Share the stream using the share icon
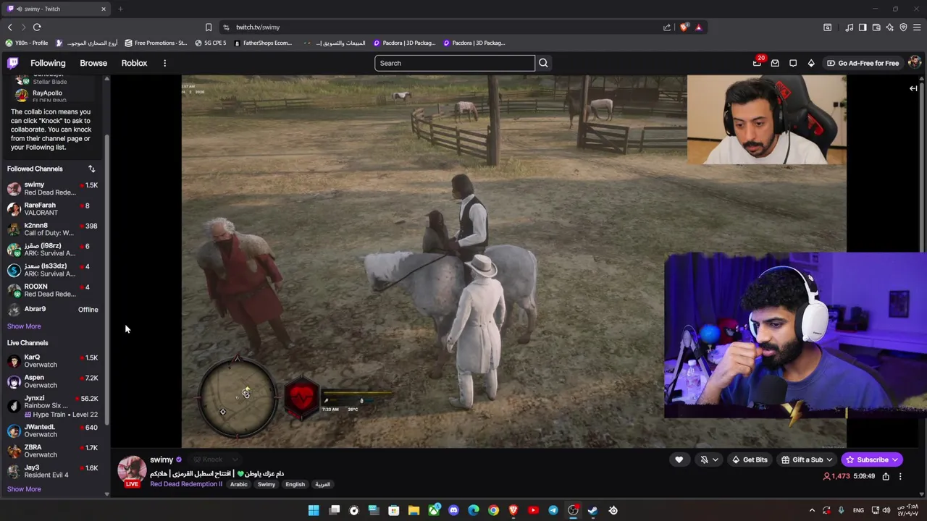 tap(886, 476)
